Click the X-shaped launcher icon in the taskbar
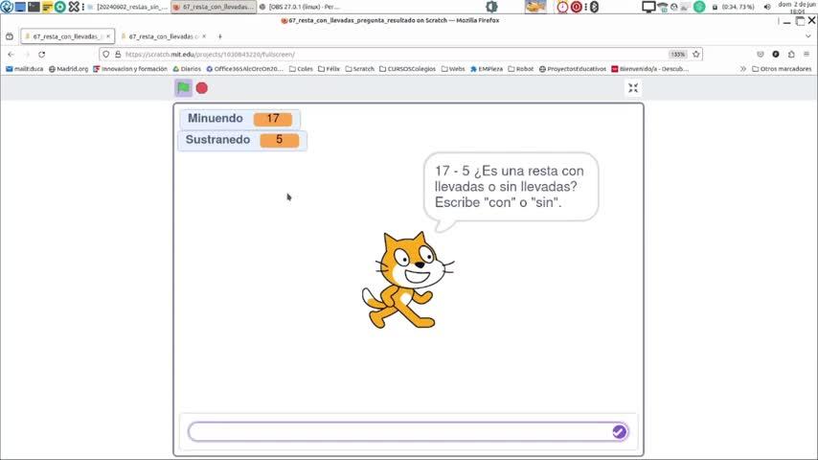Image resolution: width=818 pixels, height=460 pixels. pos(74,7)
